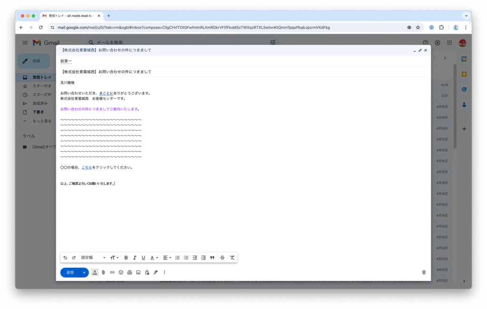Open Chrome extensions puzzle icon
Image resolution: width=487 pixels, height=309 pixels.
(441, 27)
